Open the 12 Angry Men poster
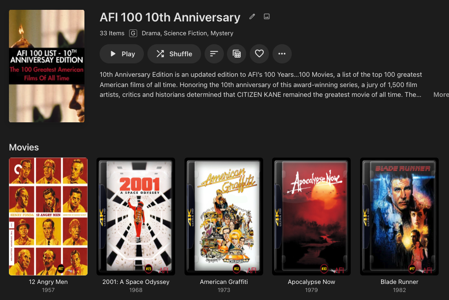 tap(48, 217)
